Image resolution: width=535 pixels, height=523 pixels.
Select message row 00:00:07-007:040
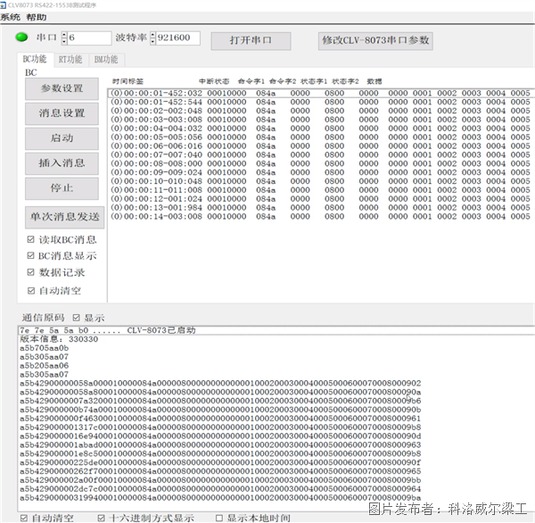coord(321,154)
